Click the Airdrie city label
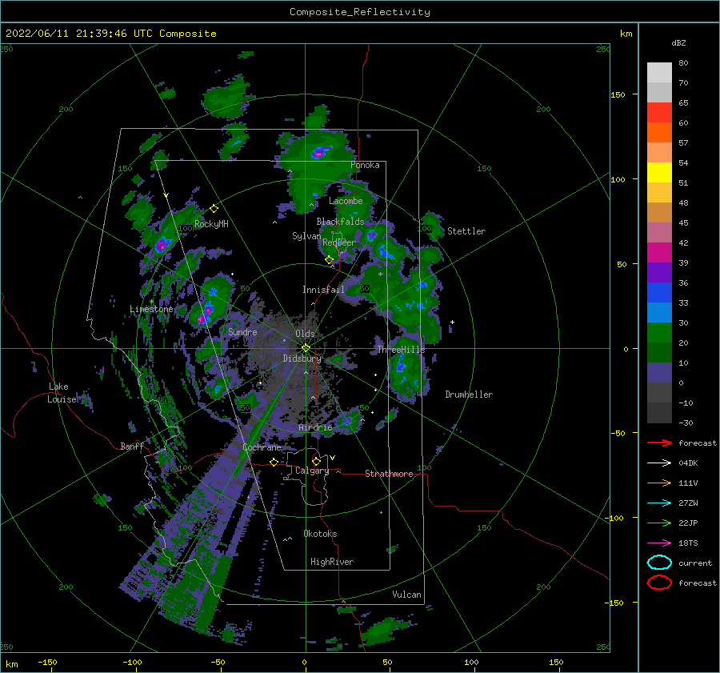The width and height of the screenshot is (720, 673). tap(315, 427)
